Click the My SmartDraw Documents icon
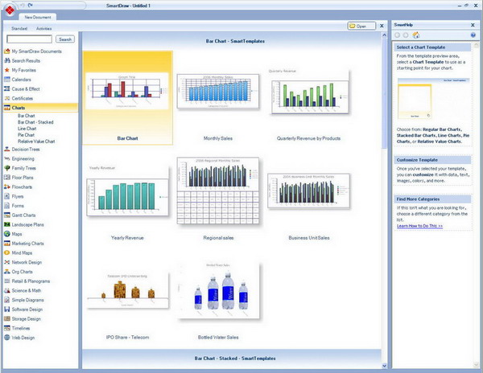Screen dimensions: 483x373 (x=6, y=51)
